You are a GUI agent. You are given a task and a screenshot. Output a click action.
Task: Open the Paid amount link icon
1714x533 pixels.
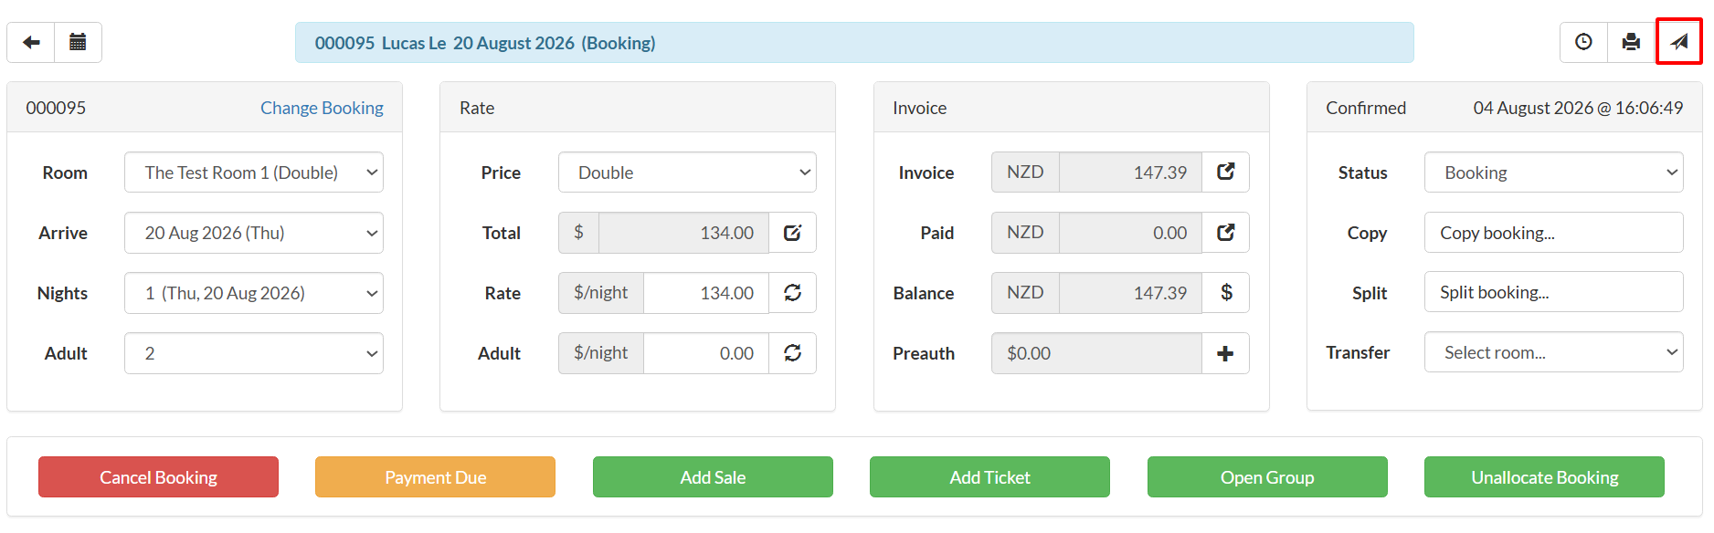click(1225, 233)
